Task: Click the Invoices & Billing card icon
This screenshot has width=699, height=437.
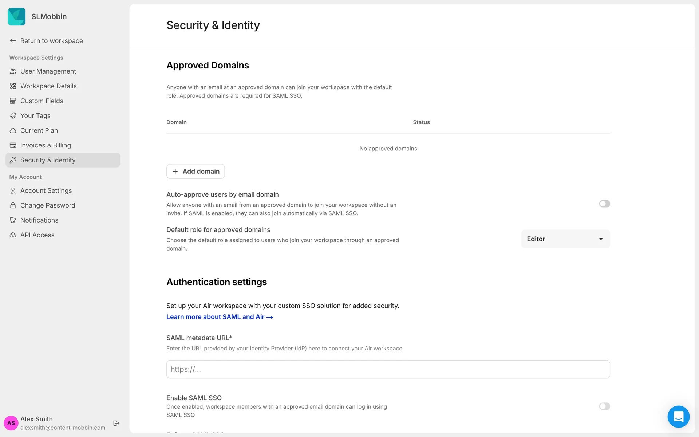Action: pos(13,145)
